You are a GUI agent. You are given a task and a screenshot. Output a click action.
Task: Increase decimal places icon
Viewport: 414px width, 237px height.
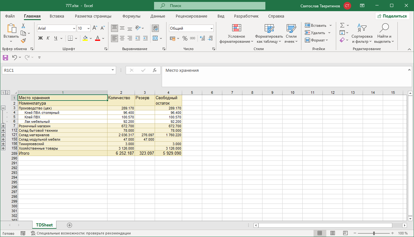point(202,38)
